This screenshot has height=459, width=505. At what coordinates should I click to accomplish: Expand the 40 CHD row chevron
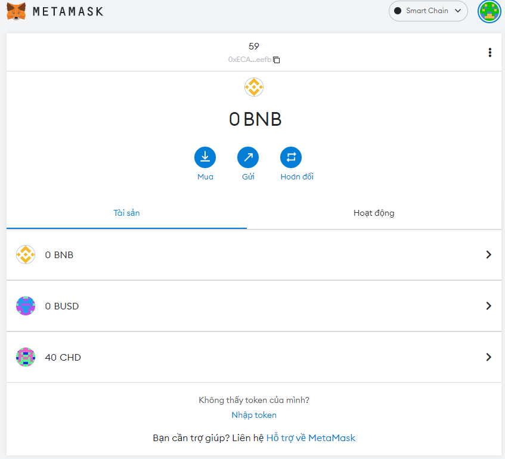pyautogui.click(x=488, y=357)
